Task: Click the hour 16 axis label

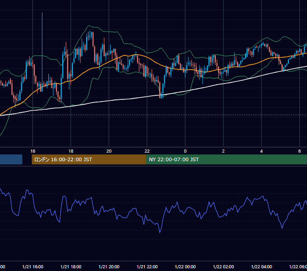Action: 33,151
